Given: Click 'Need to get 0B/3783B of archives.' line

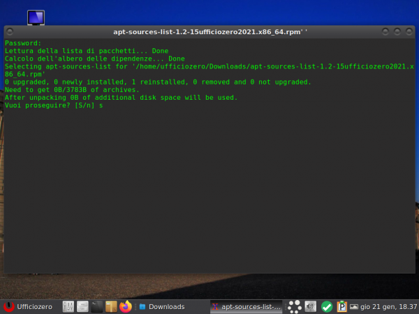Looking at the screenshot, I should click(x=72, y=90).
